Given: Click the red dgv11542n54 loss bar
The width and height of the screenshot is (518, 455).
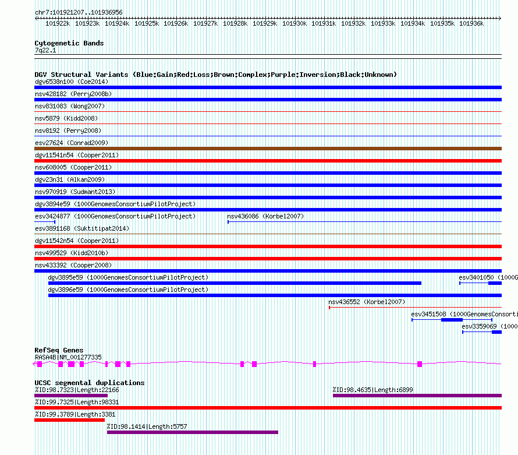Looking at the screenshot, I should tap(268, 246).
